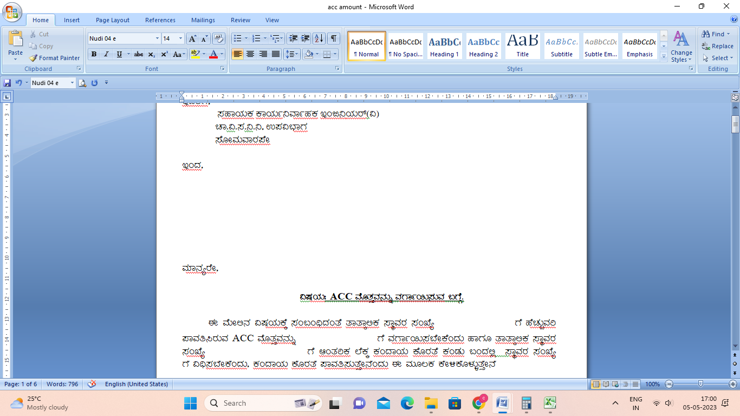Click the Select button in Editing
The image size is (740, 416).
tap(718, 58)
